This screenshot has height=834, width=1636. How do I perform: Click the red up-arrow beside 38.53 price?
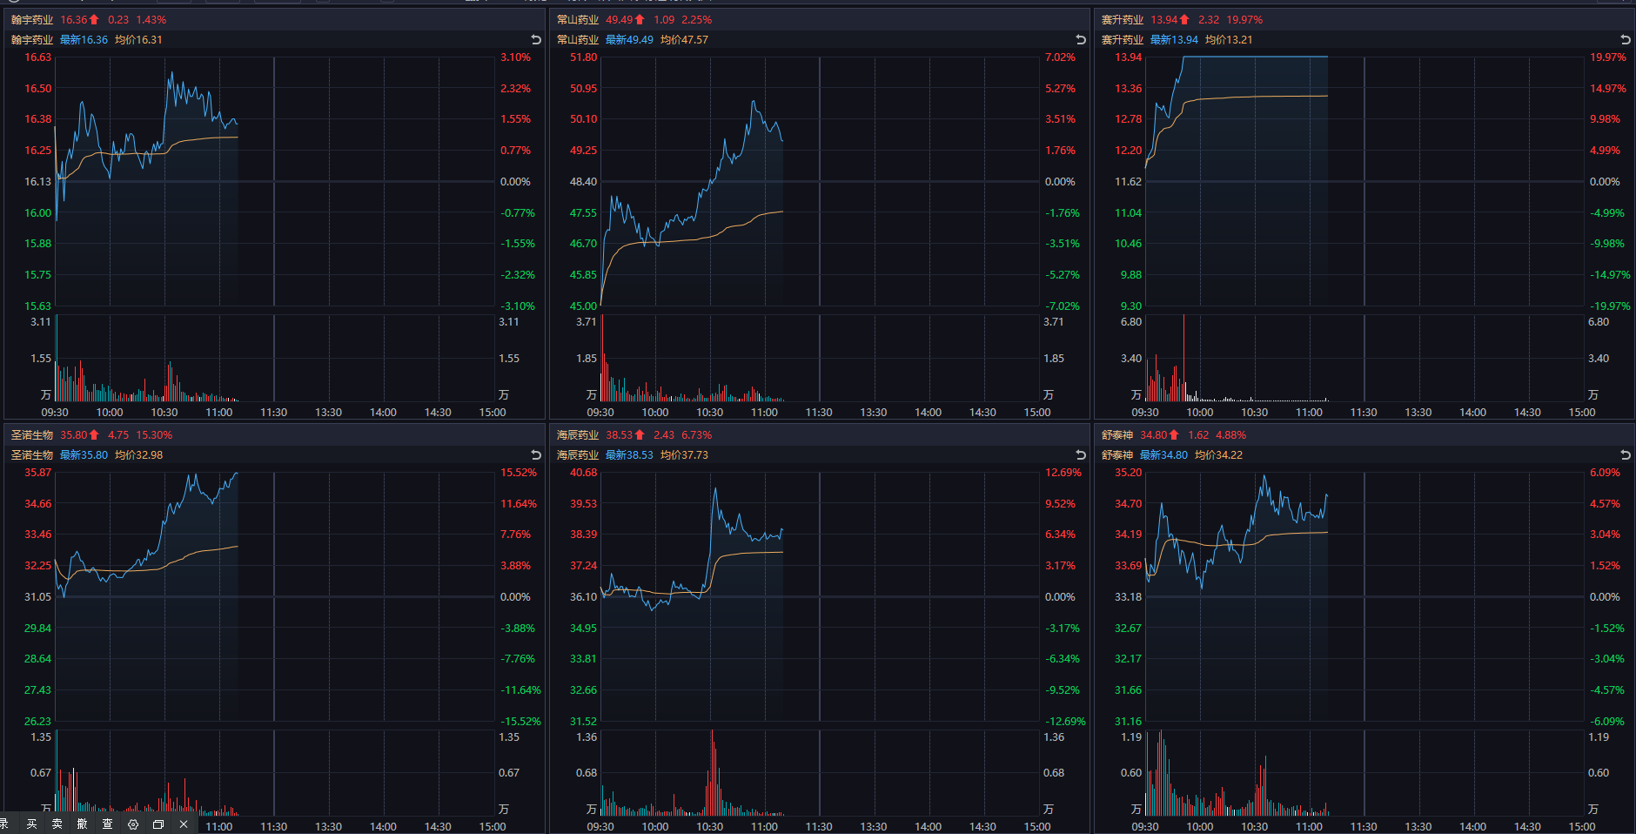tap(640, 435)
